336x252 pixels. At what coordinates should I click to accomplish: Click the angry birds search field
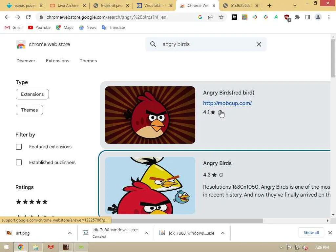tap(206, 44)
